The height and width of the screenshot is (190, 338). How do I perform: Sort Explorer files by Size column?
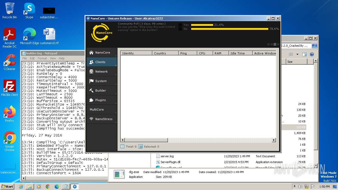297,62
